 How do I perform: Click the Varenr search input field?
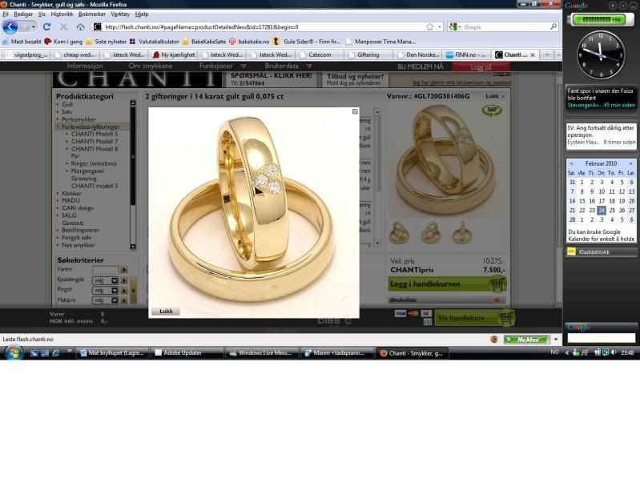105,270
